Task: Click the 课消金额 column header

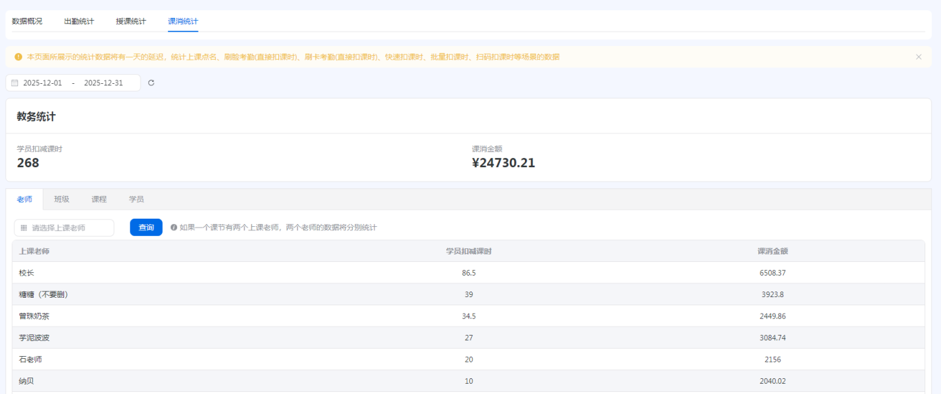Action: 772,251
